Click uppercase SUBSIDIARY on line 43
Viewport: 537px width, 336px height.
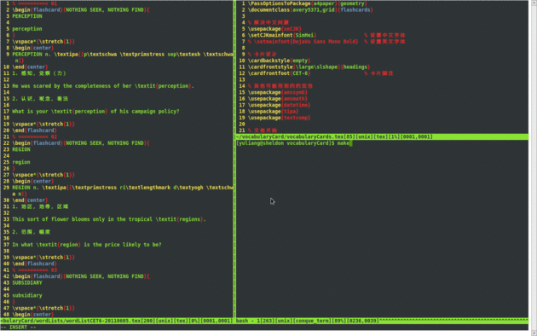tap(27, 282)
